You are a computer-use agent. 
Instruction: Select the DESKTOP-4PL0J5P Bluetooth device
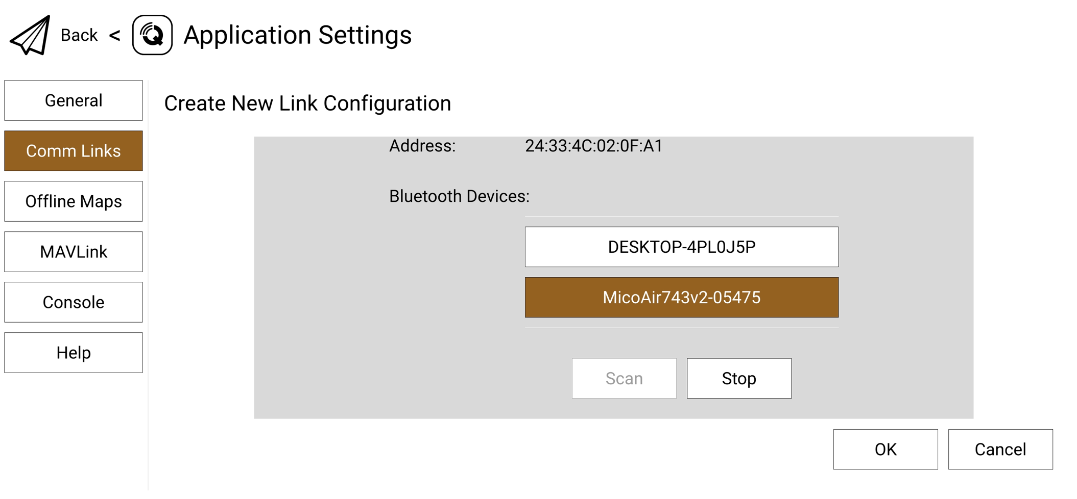pyautogui.click(x=681, y=247)
